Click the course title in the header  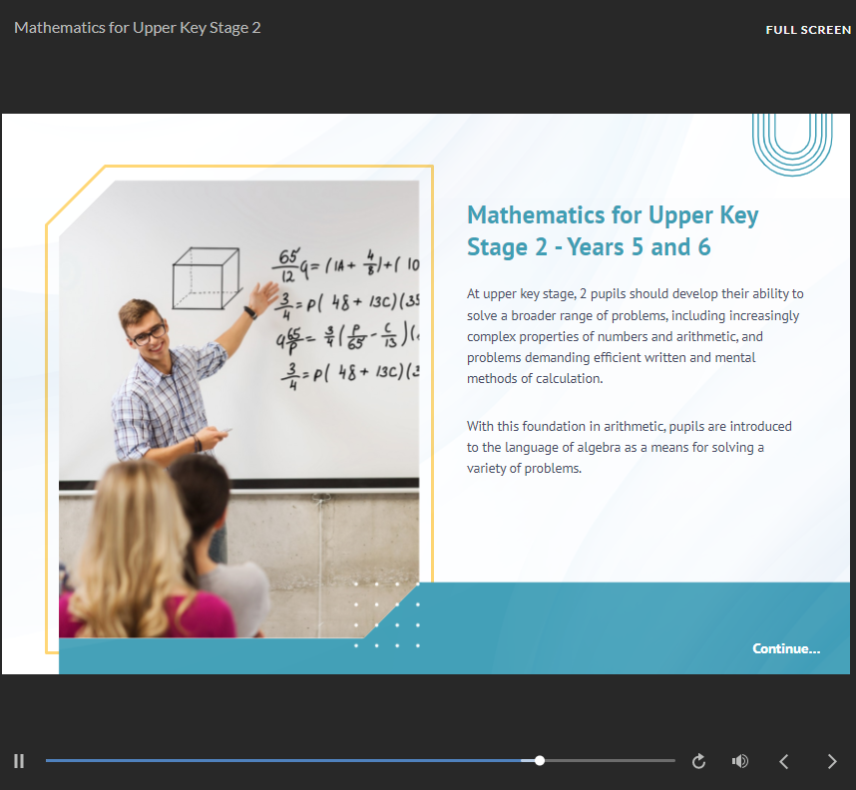point(138,28)
